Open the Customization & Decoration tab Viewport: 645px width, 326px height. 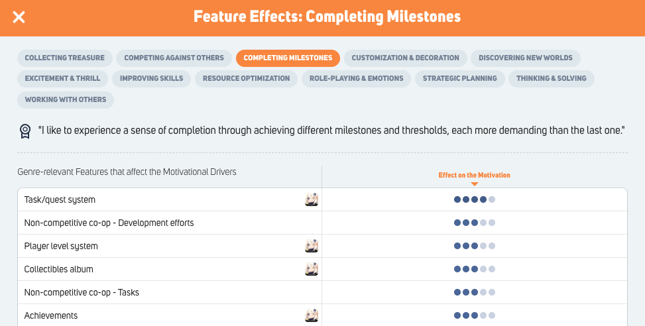click(x=405, y=58)
